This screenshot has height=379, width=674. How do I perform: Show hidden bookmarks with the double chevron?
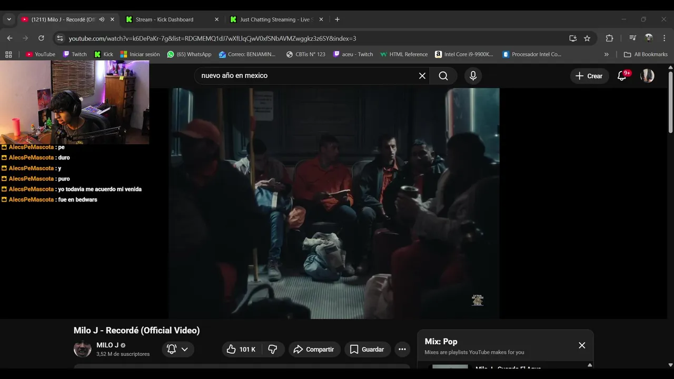click(606, 54)
